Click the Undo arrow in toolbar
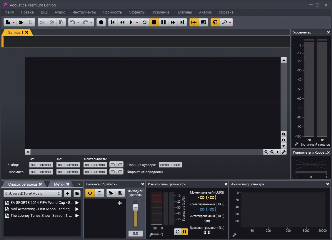Screen dimensions: 332x240 [72, 22]
